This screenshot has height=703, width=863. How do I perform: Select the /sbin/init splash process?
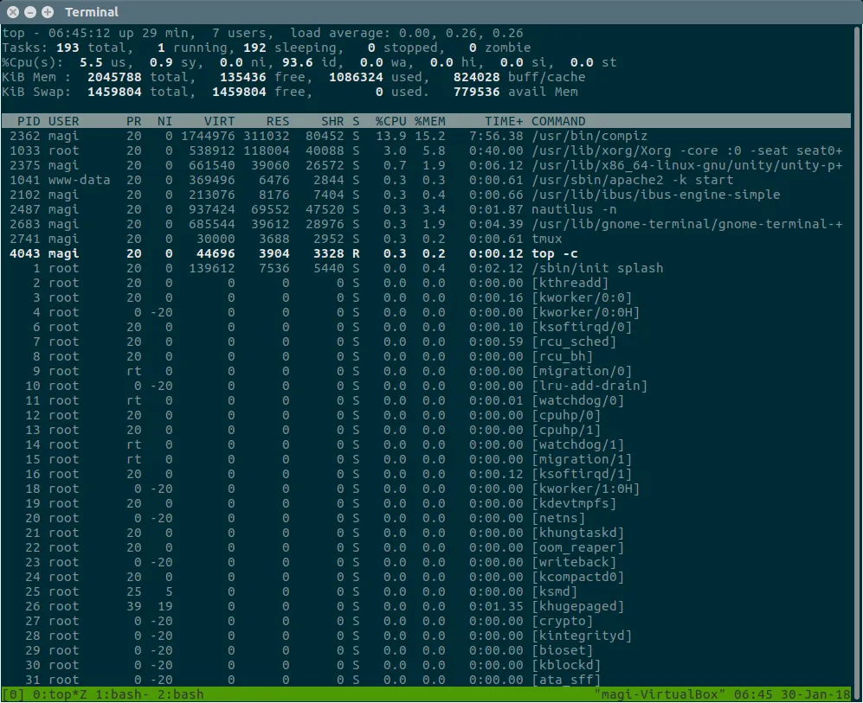coord(597,268)
